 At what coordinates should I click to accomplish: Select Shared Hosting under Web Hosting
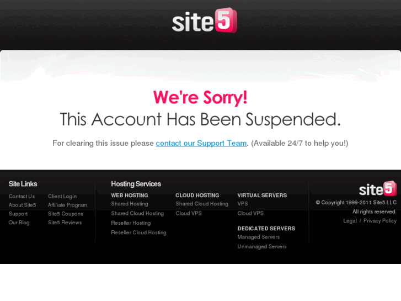[x=130, y=204]
